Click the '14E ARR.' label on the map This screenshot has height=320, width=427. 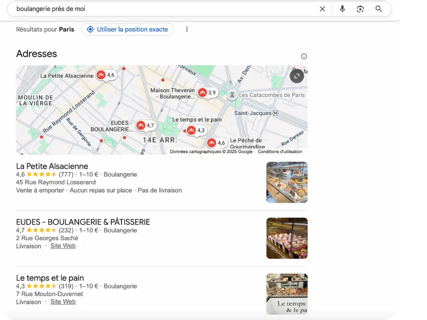point(160,140)
